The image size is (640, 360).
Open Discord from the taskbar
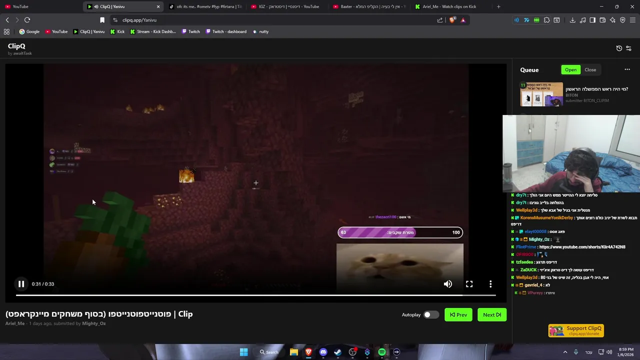(323, 352)
